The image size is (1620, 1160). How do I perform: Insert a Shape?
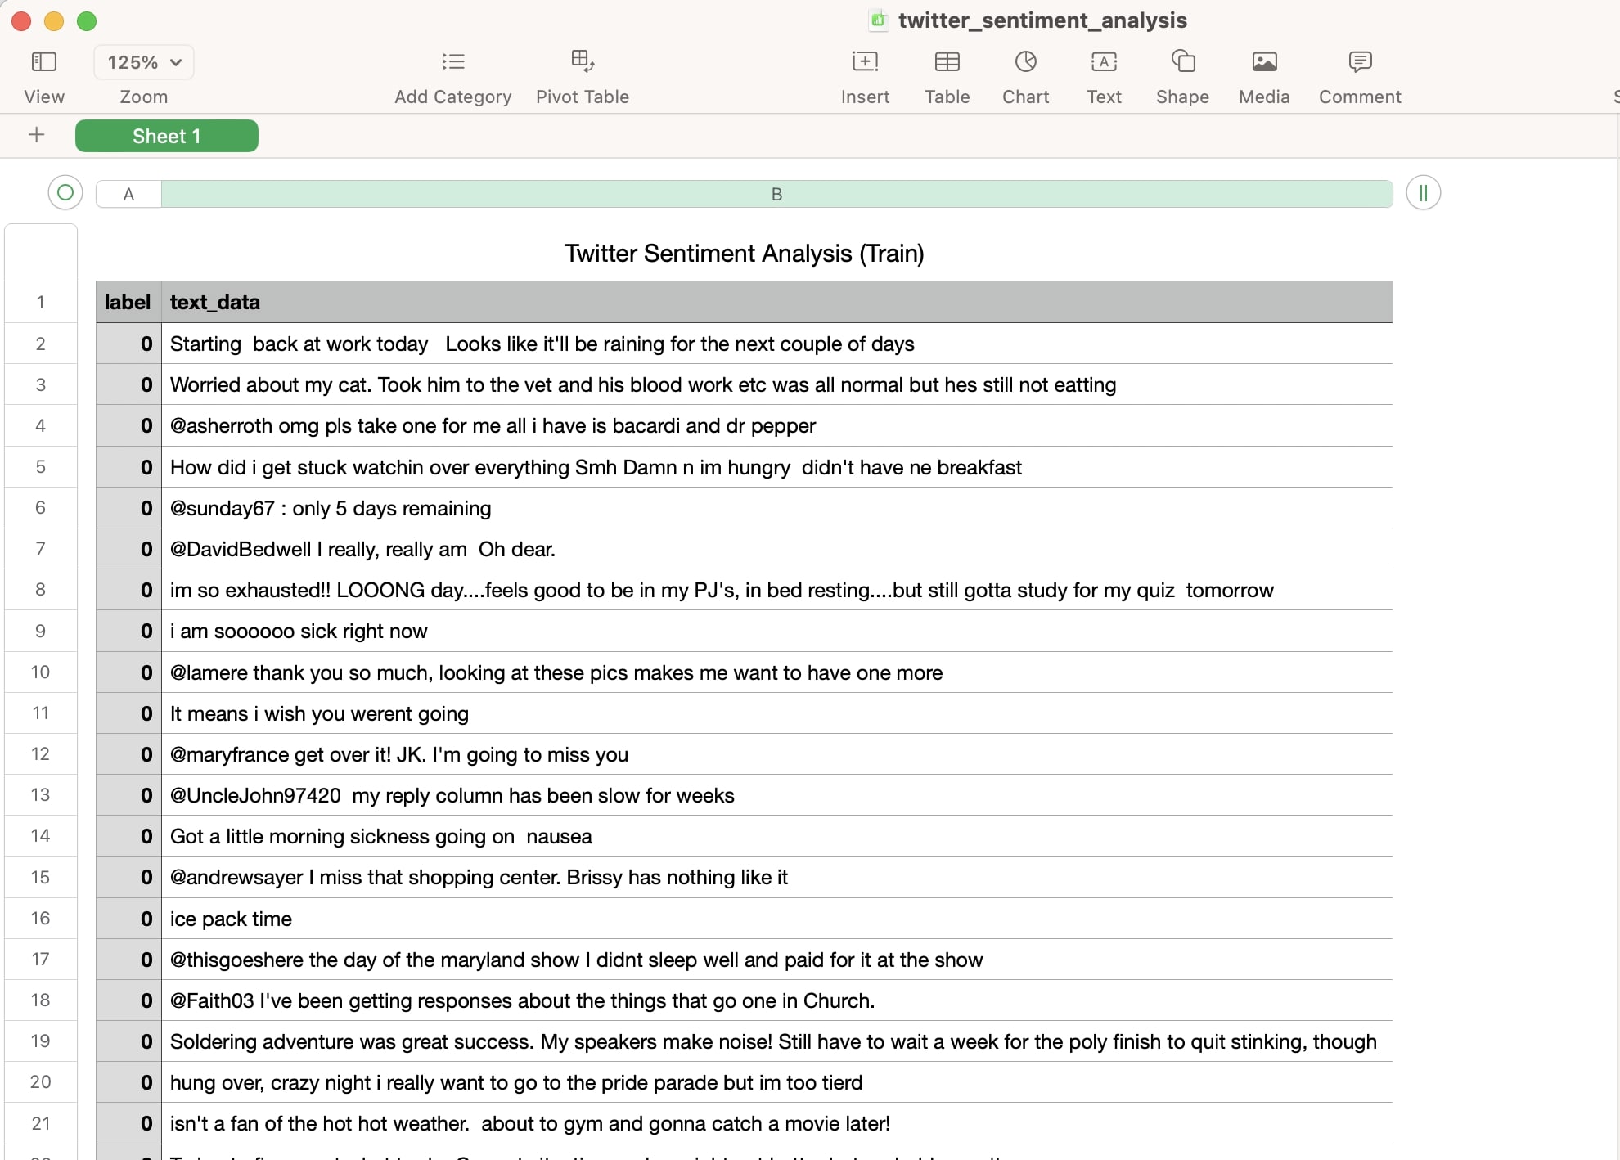pyautogui.click(x=1181, y=74)
